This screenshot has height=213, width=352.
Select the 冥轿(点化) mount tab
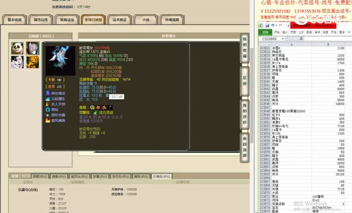[x=141, y=176]
